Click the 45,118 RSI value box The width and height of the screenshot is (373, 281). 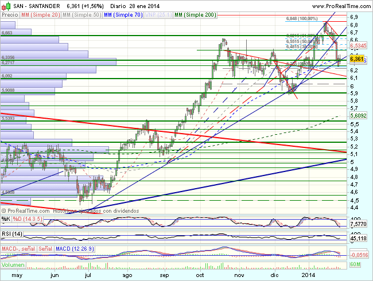pos(358,238)
